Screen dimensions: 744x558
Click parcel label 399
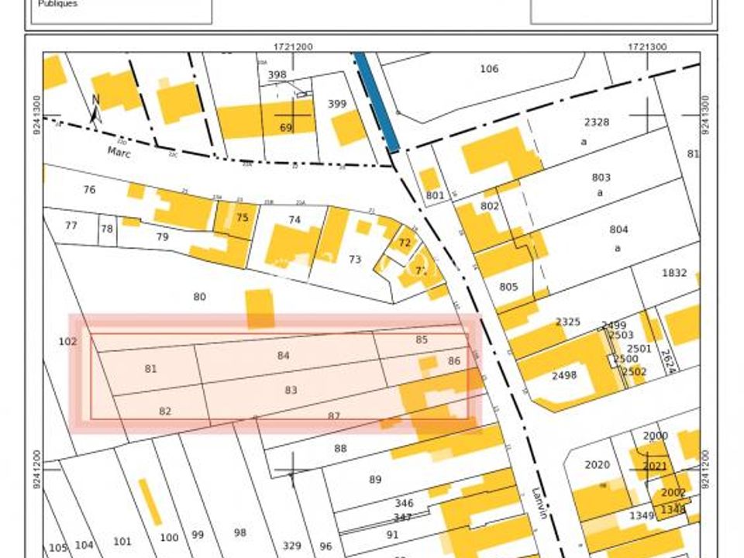337,104
